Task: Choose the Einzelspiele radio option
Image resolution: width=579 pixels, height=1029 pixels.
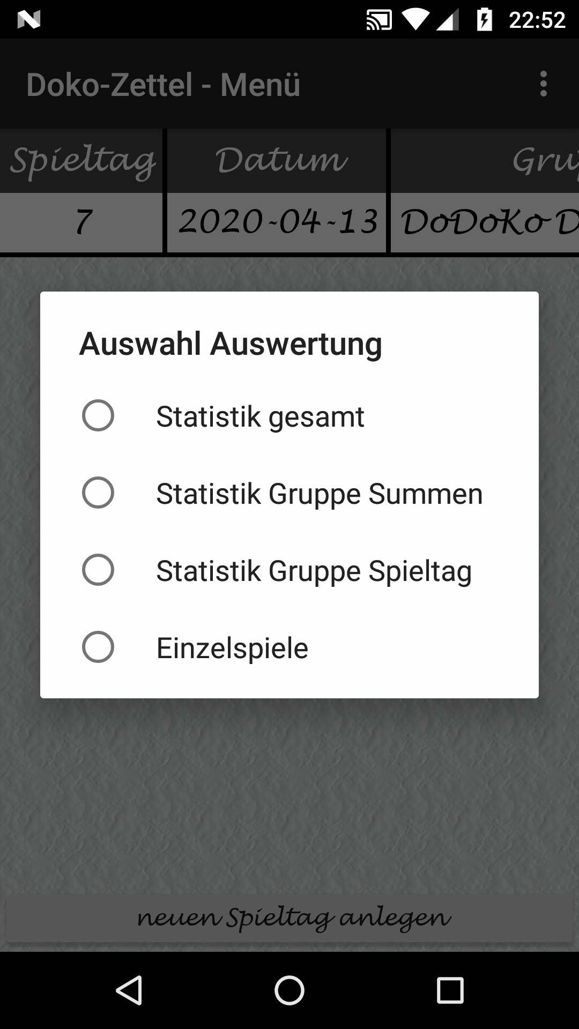Action: pyautogui.click(x=98, y=647)
